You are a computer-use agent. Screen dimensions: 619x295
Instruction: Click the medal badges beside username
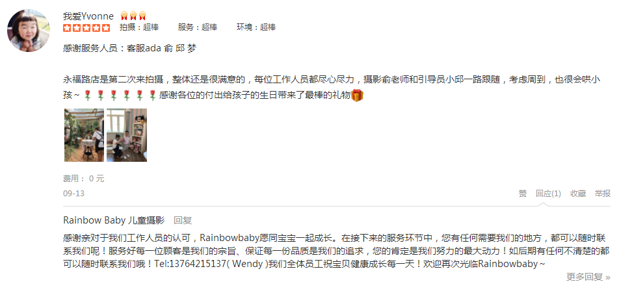point(133,16)
